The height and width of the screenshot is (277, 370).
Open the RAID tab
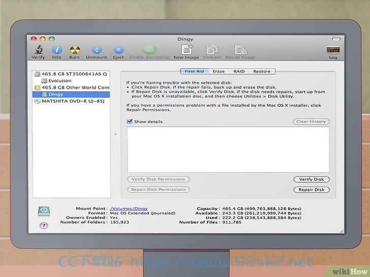[x=239, y=72]
